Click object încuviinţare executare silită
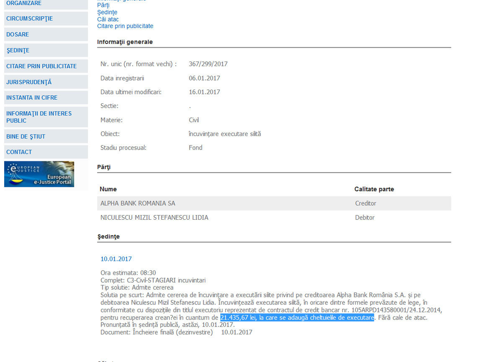This screenshot has width=483, height=362. [x=225, y=134]
